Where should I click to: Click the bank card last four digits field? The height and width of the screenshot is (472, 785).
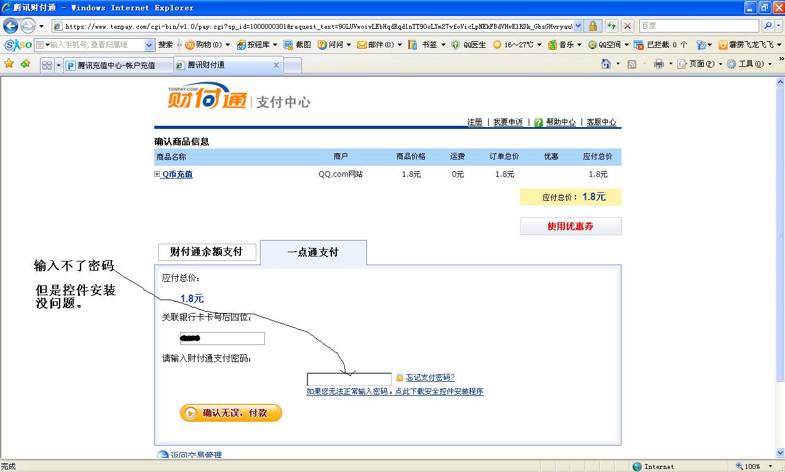[x=222, y=338]
